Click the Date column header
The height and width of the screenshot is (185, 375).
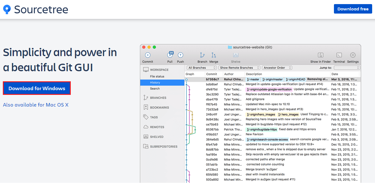click(335, 74)
